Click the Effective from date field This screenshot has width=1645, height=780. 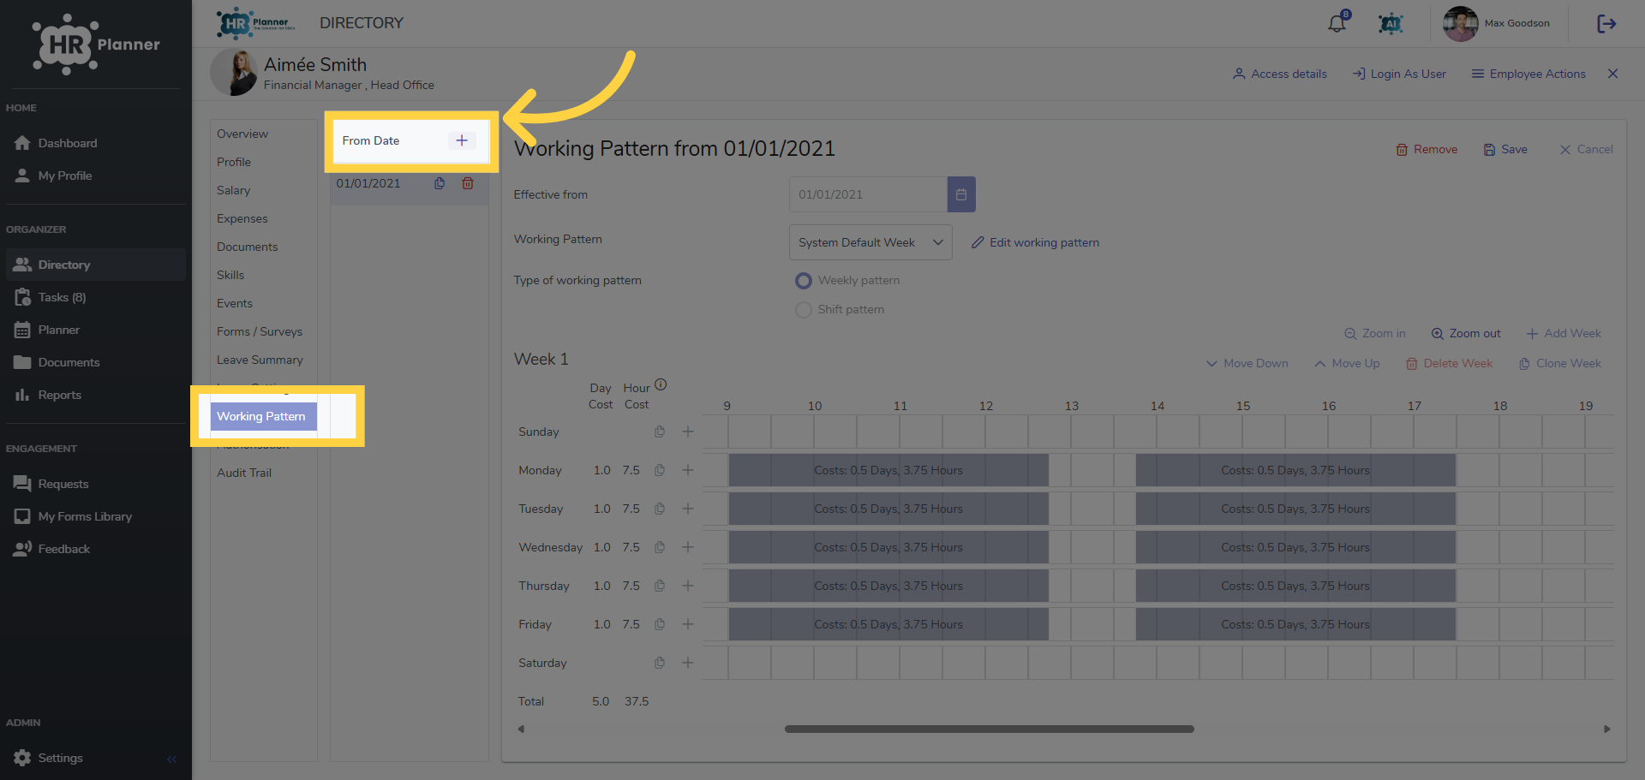point(868,194)
